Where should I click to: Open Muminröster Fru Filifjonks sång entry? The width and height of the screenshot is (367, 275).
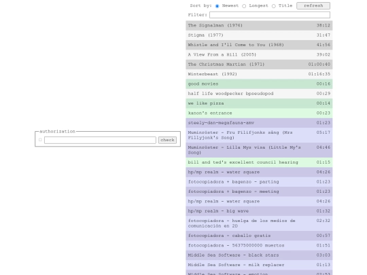(259, 135)
